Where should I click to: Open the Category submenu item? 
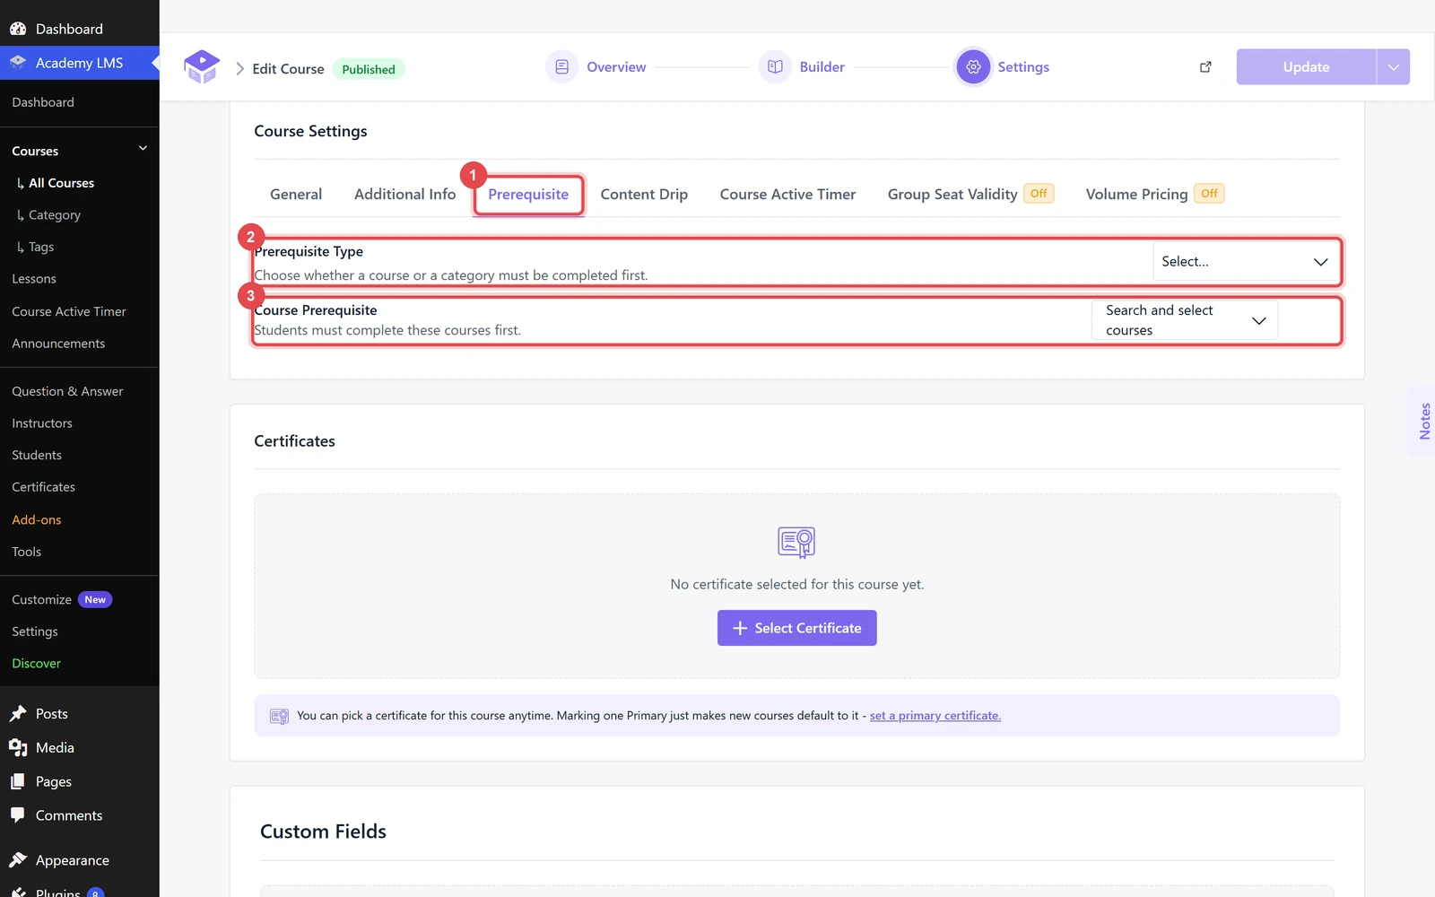click(x=55, y=215)
